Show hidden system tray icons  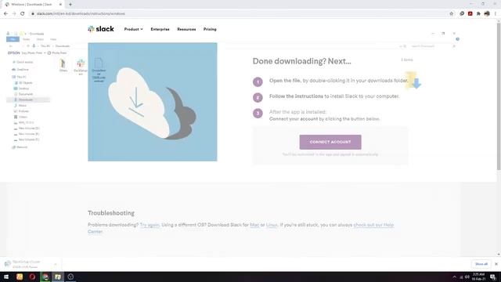pos(454,277)
